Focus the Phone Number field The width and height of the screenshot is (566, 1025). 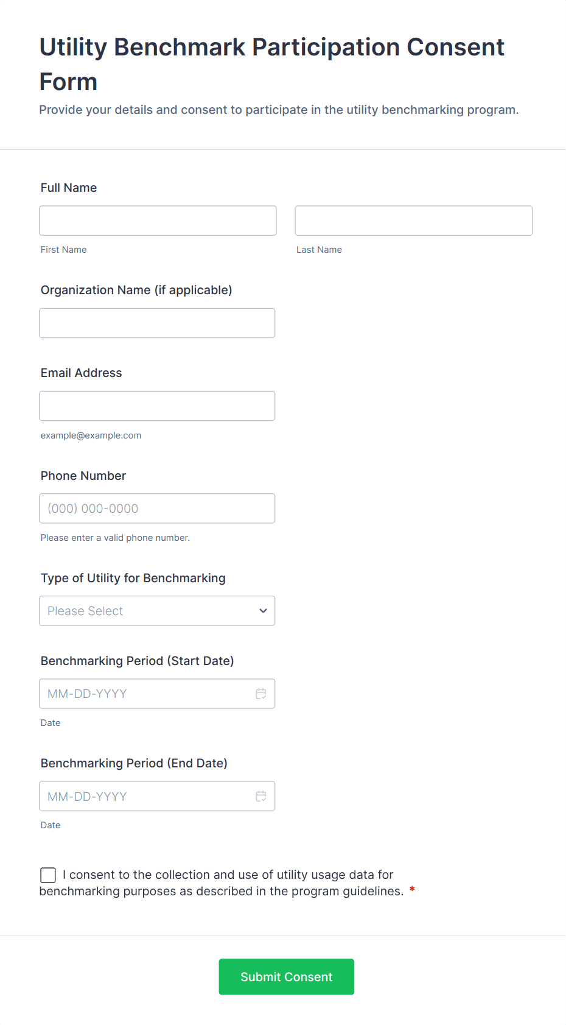tap(157, 509)
